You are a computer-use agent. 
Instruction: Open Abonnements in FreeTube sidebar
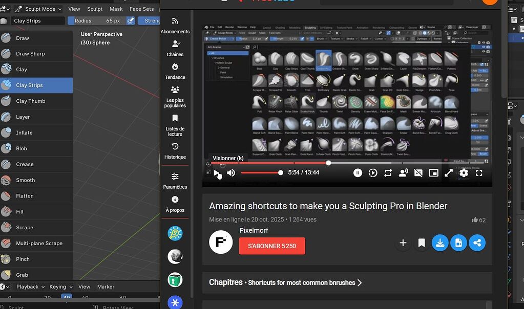coord(175,26)
